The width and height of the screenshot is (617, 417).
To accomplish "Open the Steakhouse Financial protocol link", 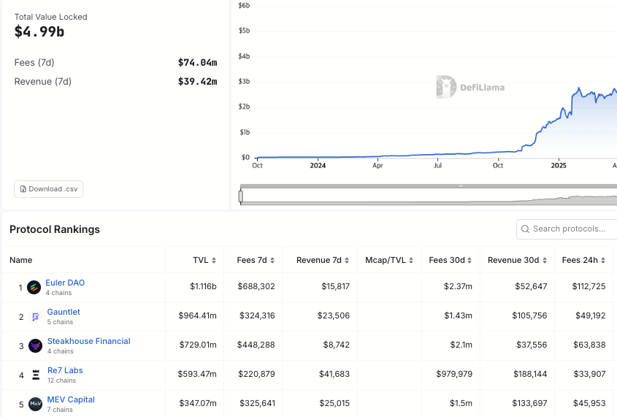I will click(x=88, y=341).
